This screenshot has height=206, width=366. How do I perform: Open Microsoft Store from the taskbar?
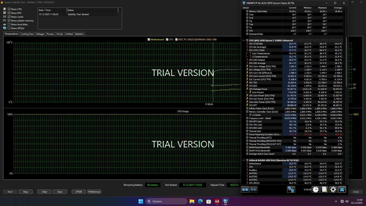coord(209,201)
